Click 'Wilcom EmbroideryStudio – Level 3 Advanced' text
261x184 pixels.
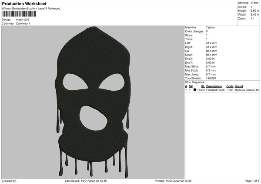(31, 9)
